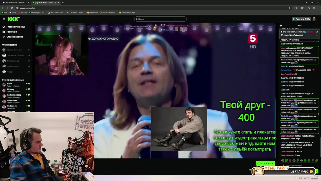
Task: Click the taskbar clock showing 2:45
Action: tap(315, 178)
